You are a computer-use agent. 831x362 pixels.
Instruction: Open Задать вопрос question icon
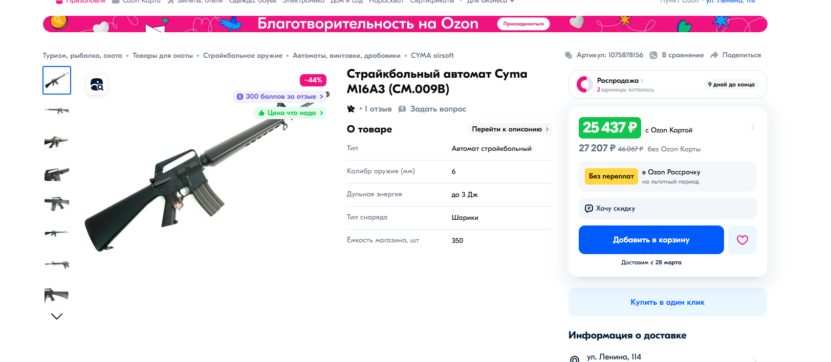point(402,108)
